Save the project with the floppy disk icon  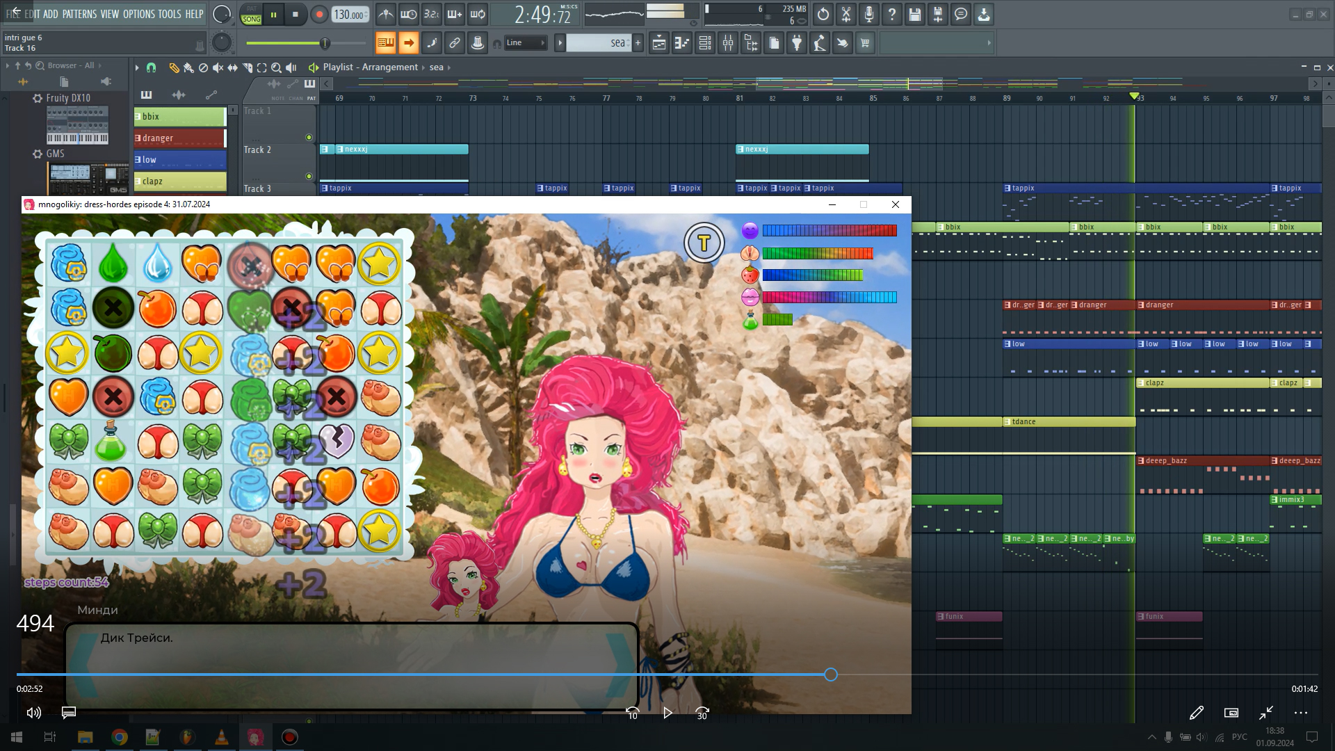[x=915, y=14]
